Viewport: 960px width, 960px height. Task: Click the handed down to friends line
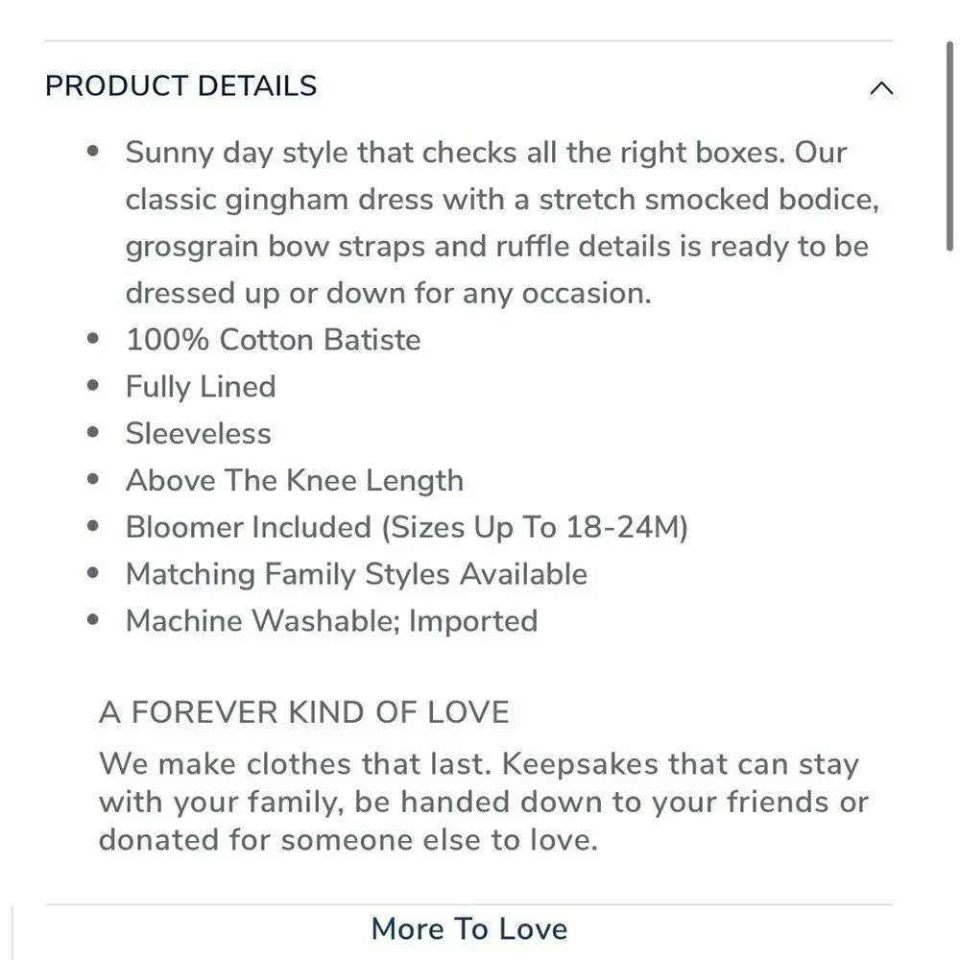pyautogui.click(x=484, y=802)
